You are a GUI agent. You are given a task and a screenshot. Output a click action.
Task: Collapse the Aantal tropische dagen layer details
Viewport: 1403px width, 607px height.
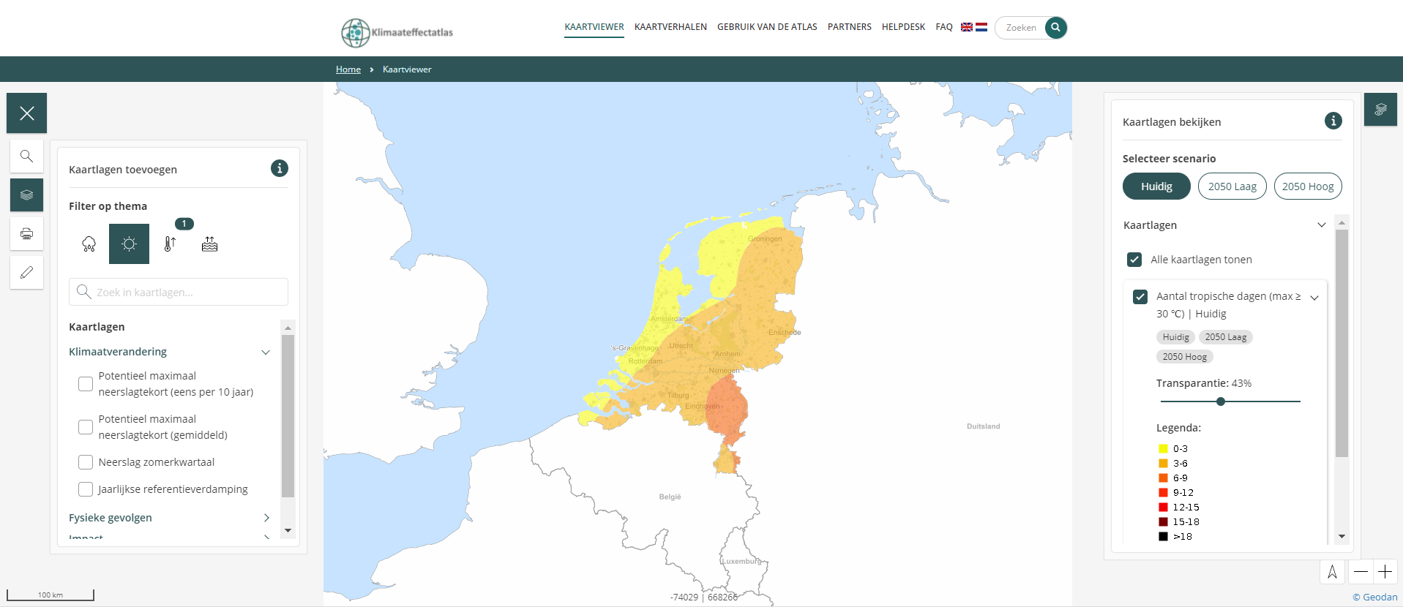[1314, 298]
